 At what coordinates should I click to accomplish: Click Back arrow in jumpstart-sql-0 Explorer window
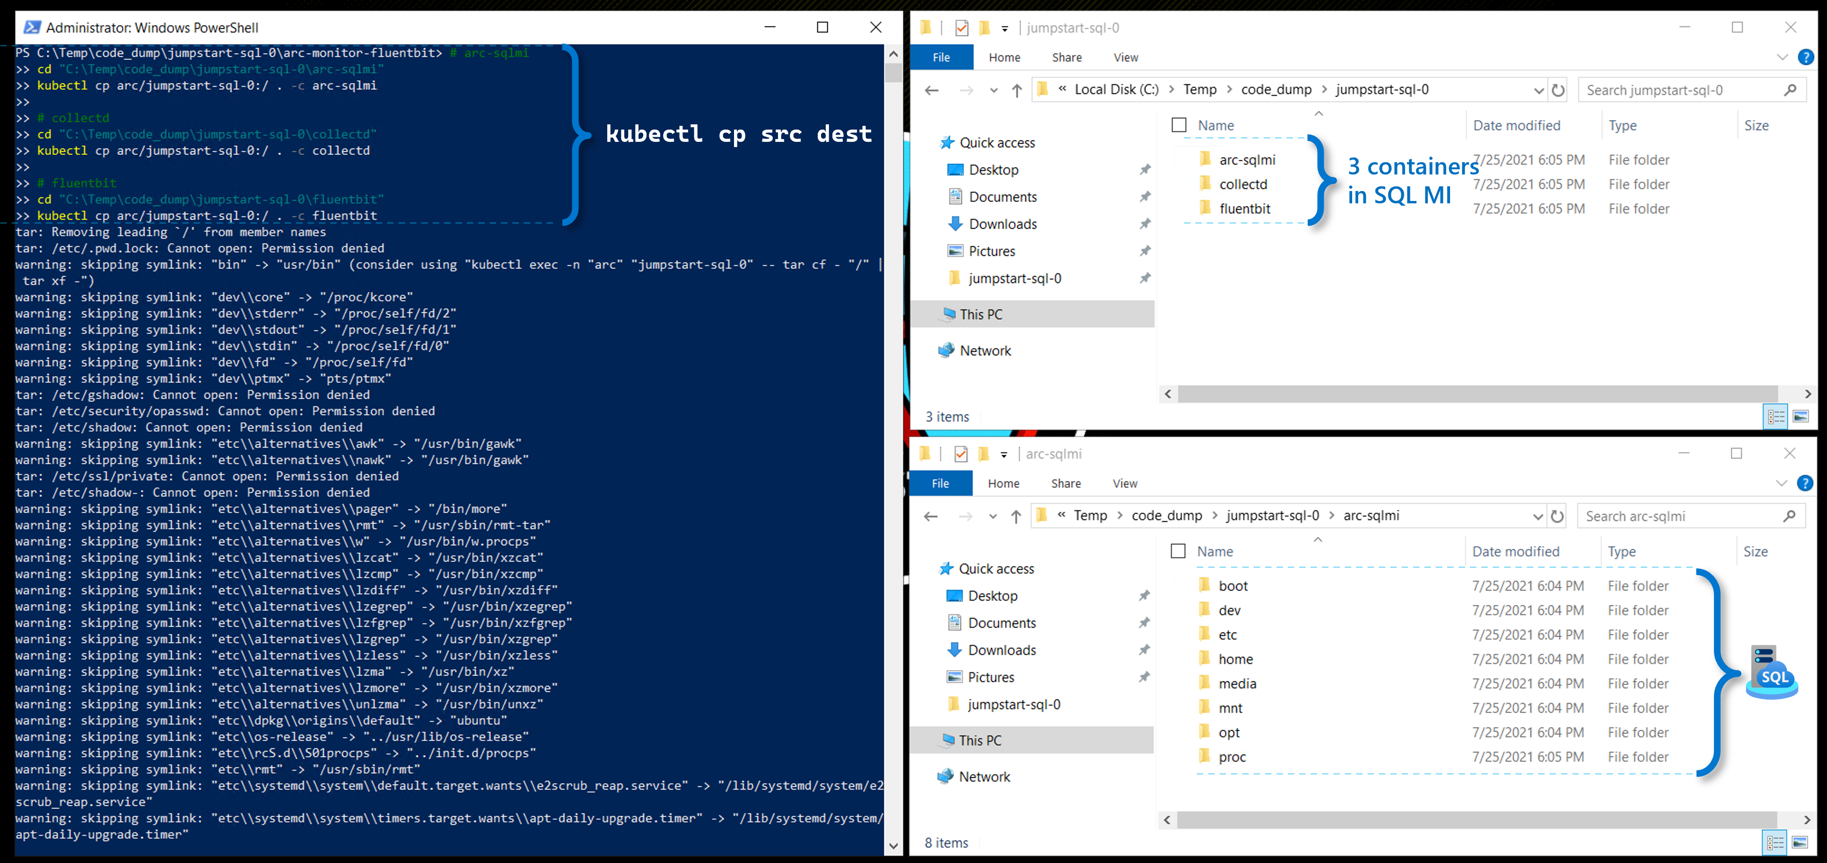(x=931, y=90)
